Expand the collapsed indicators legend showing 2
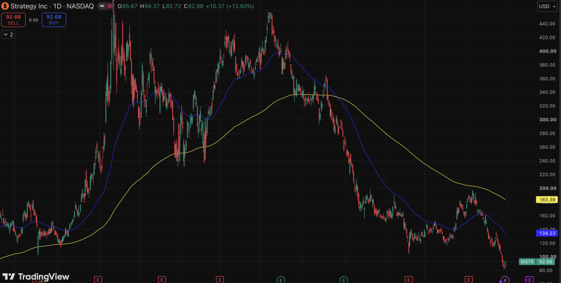Image resolution: width=561 pixels, height=283 pixels. point(8,34)
